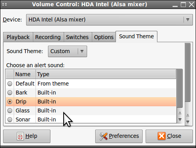Pick the Sonar alert sound radio button
This screenshot has height=148, width=196.
(x=10, y=119)
